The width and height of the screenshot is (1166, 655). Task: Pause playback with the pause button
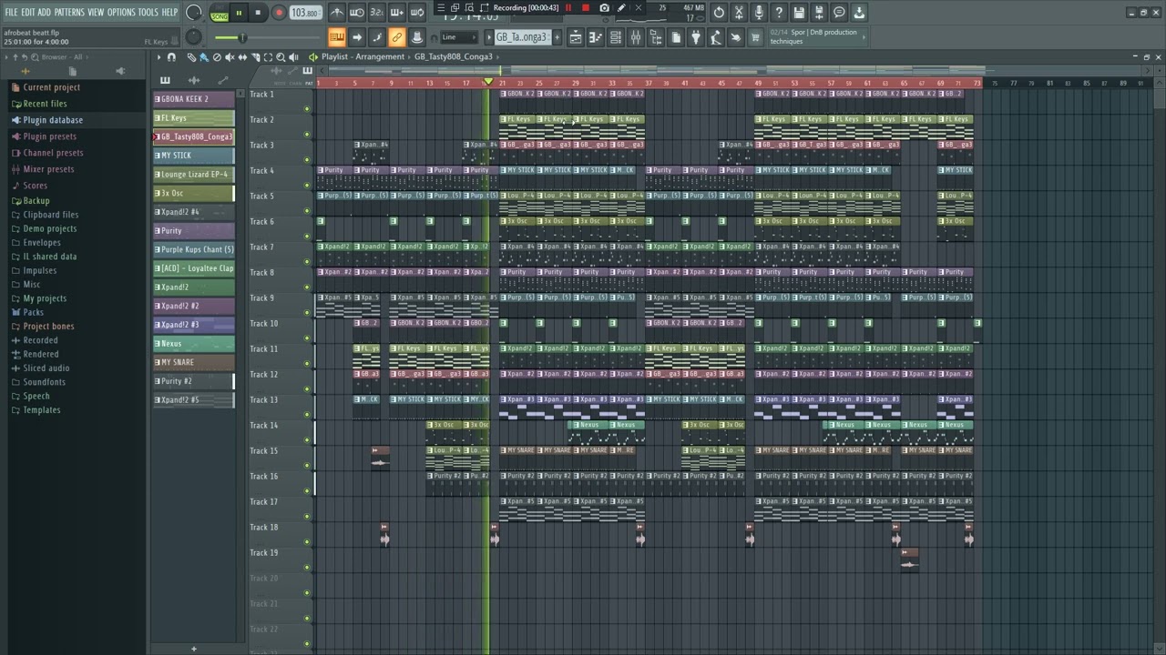pos(239,13)
